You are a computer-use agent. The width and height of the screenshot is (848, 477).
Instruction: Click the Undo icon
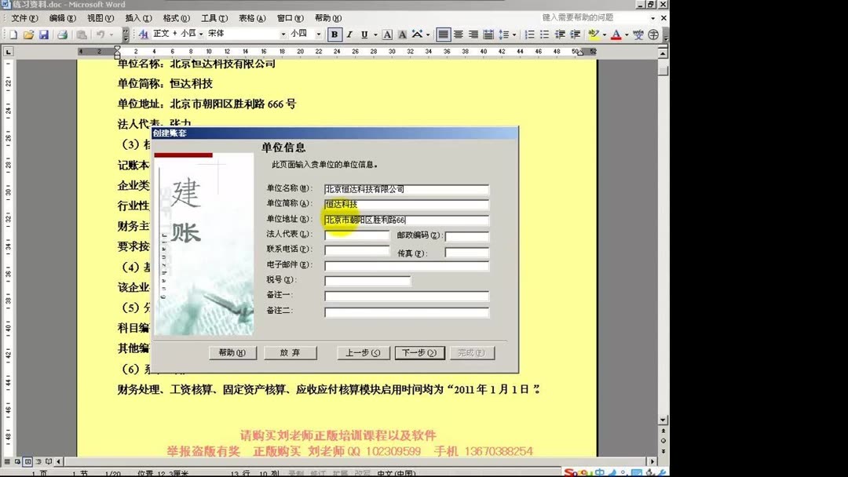[101, 34]
